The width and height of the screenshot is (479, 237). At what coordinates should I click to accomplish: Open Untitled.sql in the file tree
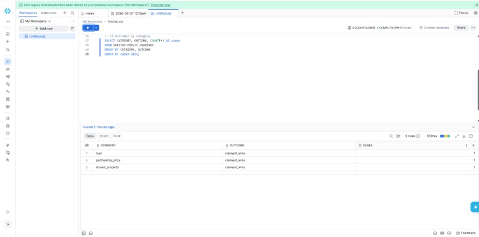coord(47,36)
